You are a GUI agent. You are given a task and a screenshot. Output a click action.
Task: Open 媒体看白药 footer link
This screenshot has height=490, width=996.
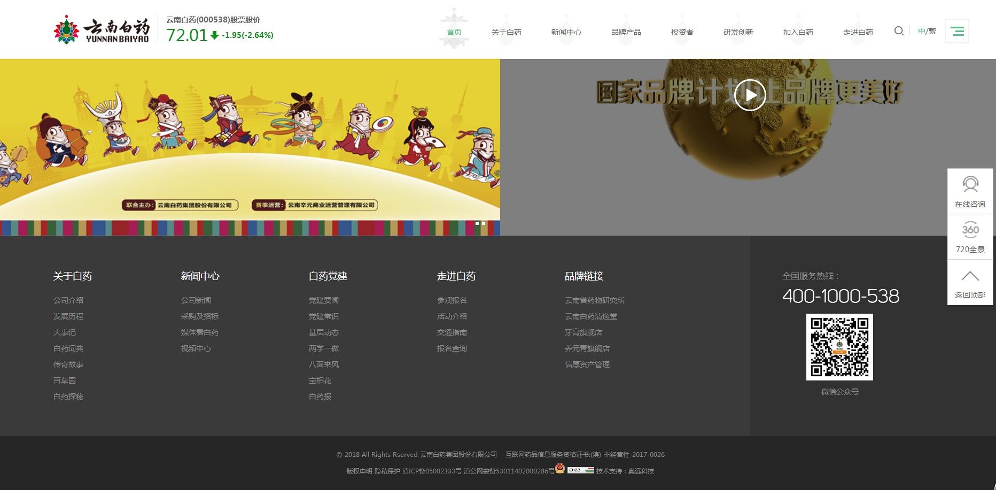pos(200,332)
